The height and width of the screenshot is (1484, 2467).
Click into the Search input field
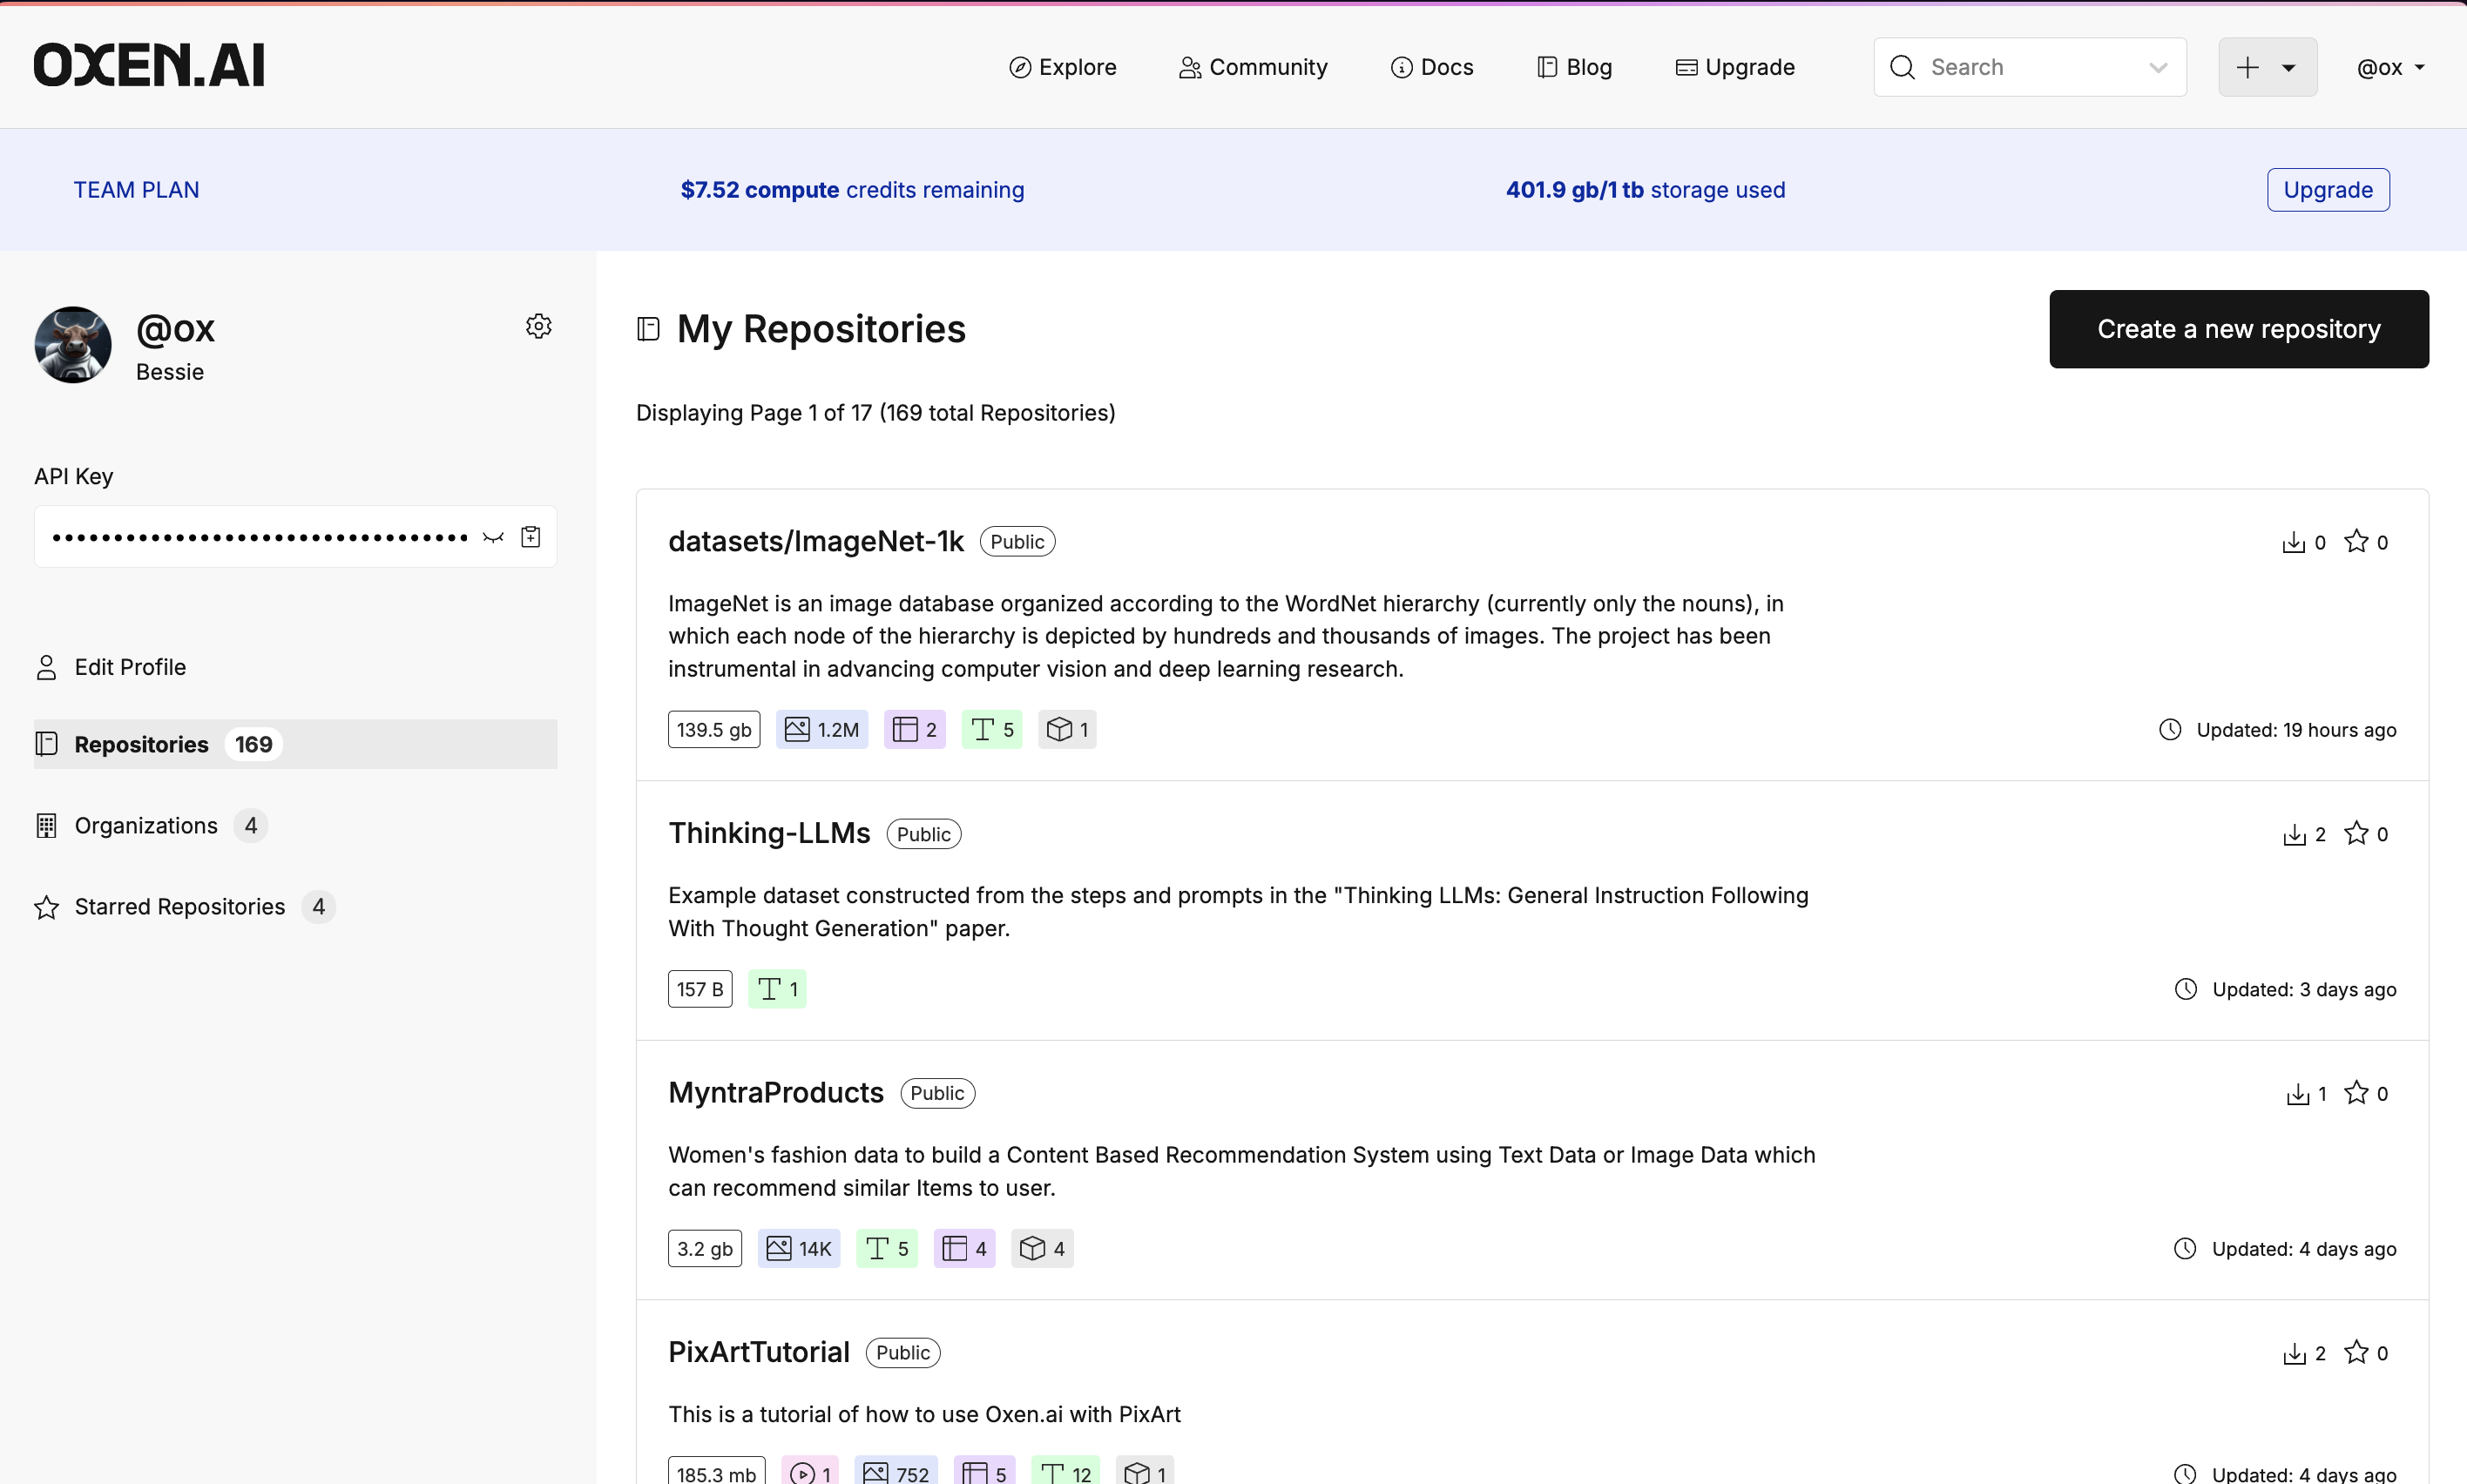[2020, 68]
